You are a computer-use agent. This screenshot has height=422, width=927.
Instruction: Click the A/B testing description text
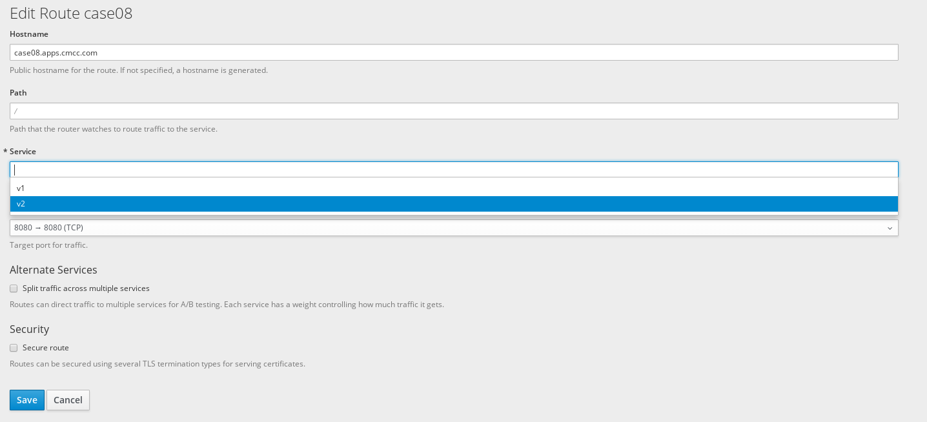pyautogui.click(x=227, y=305)
